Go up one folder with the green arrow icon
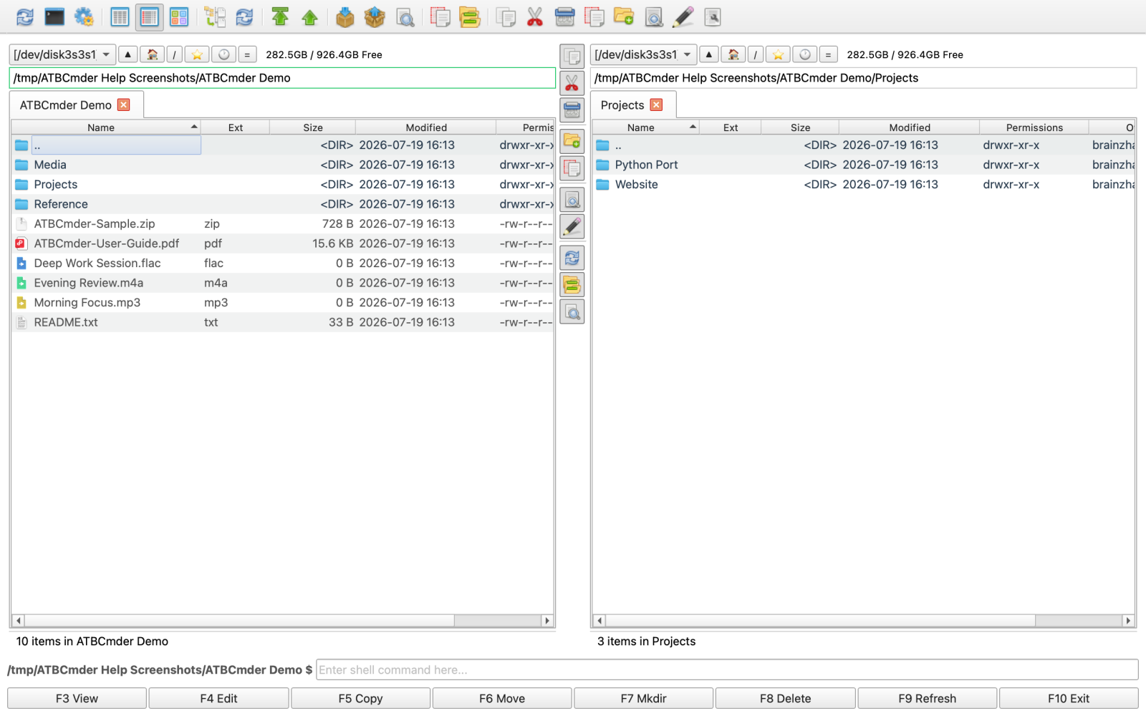Viewport: 1146px width, 716px height. [x=309, y=17]
